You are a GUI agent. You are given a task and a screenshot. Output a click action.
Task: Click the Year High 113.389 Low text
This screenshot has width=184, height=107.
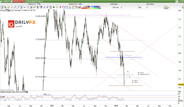pos(25,11)
